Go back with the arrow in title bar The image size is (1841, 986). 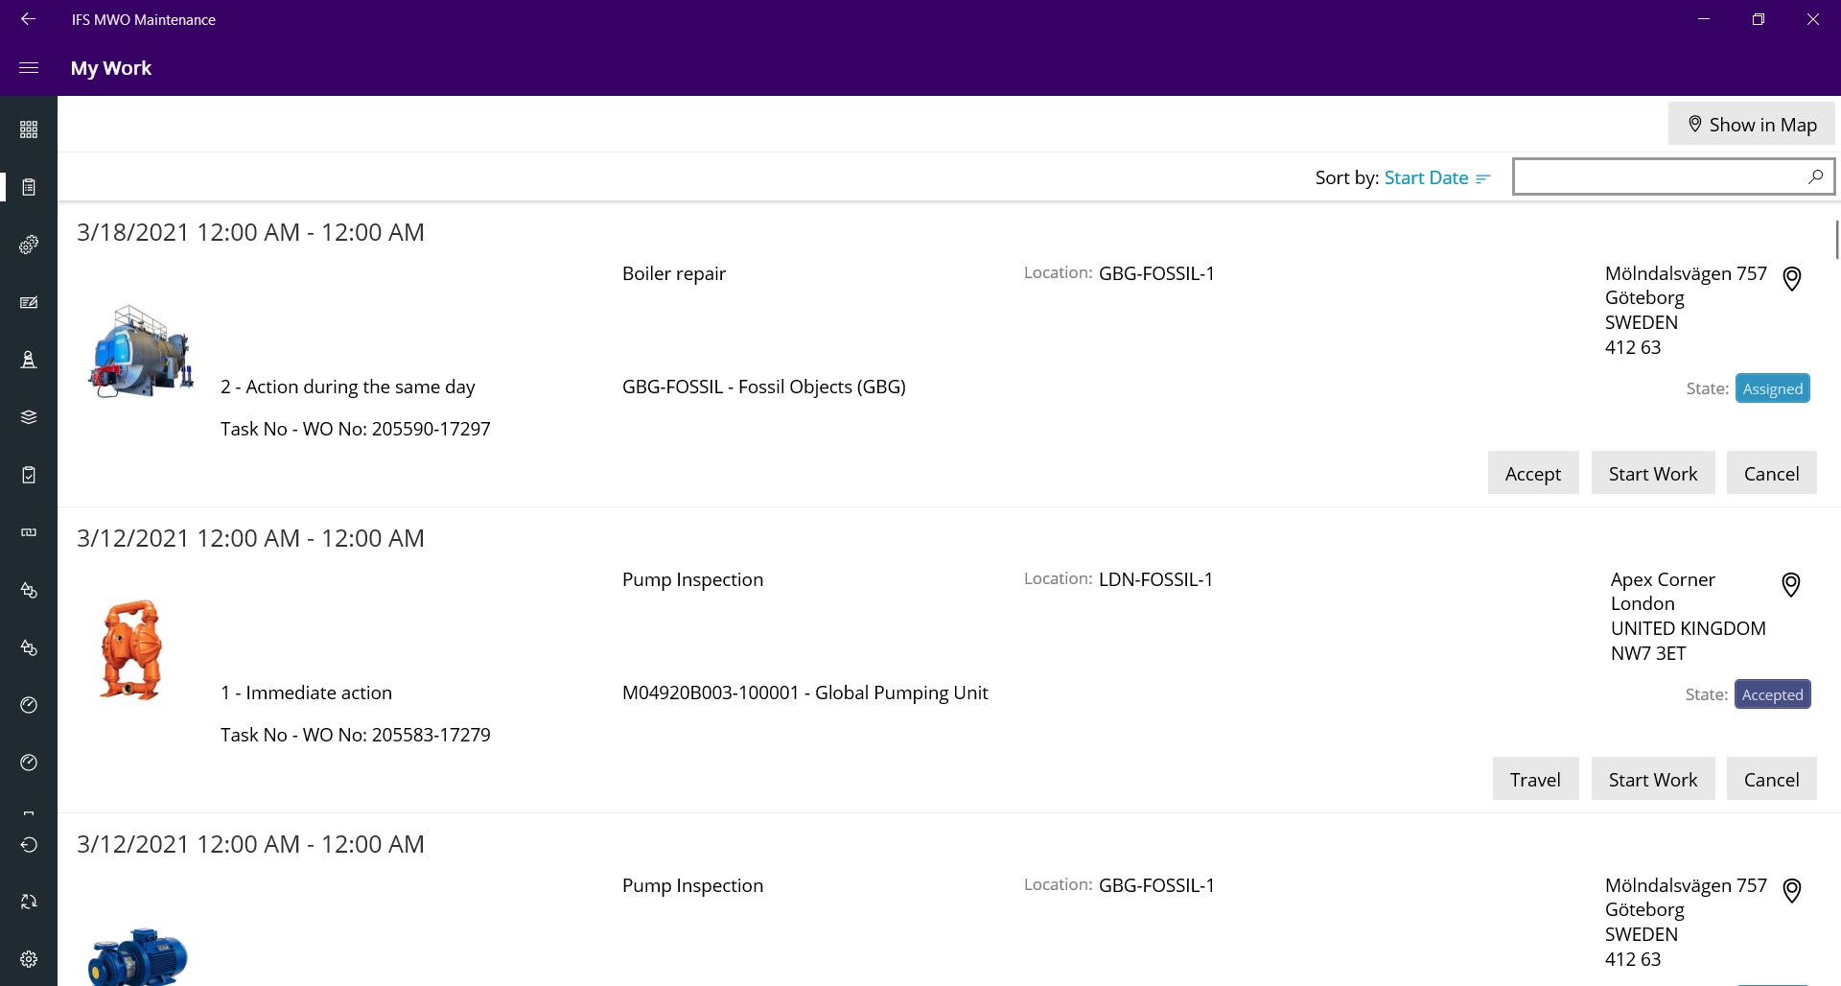[x=29, y=19]
